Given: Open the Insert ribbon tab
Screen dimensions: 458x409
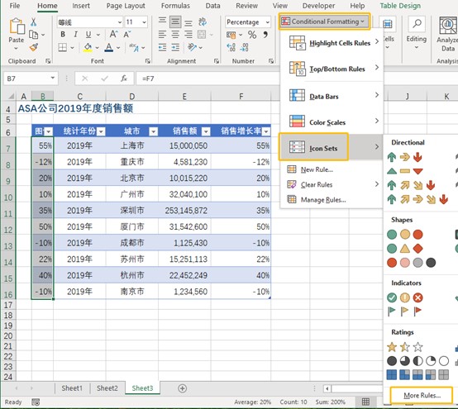Looking at the screenshot, I should (81, 6).
